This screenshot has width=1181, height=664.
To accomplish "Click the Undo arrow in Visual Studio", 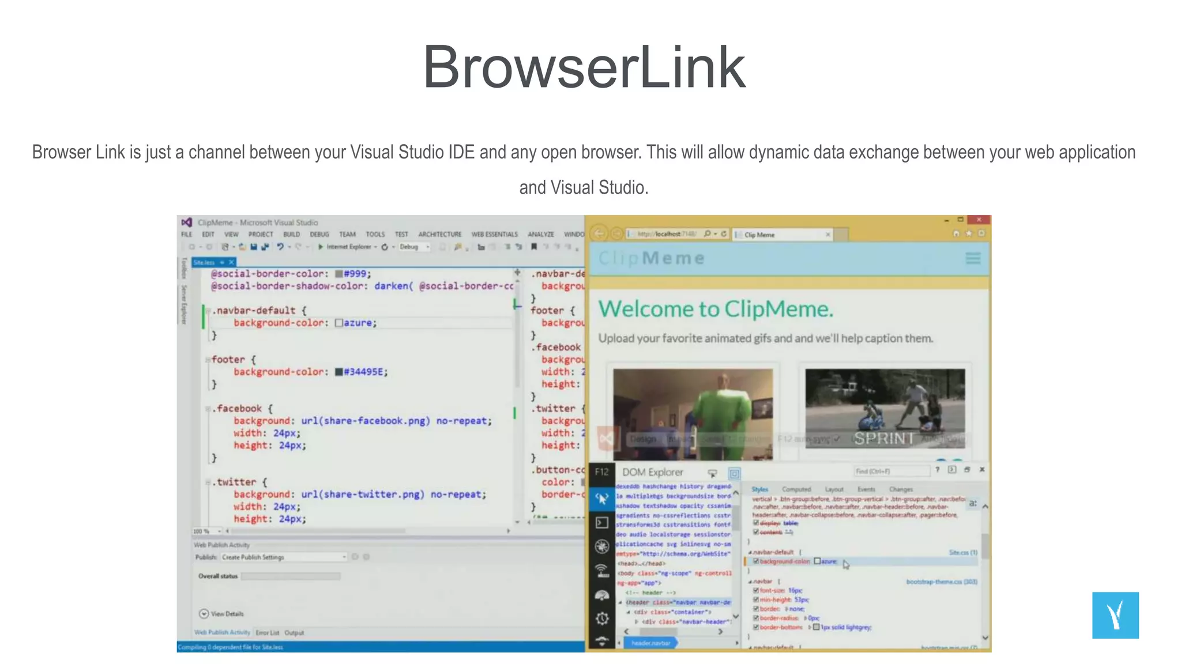I will coord(280,247).
